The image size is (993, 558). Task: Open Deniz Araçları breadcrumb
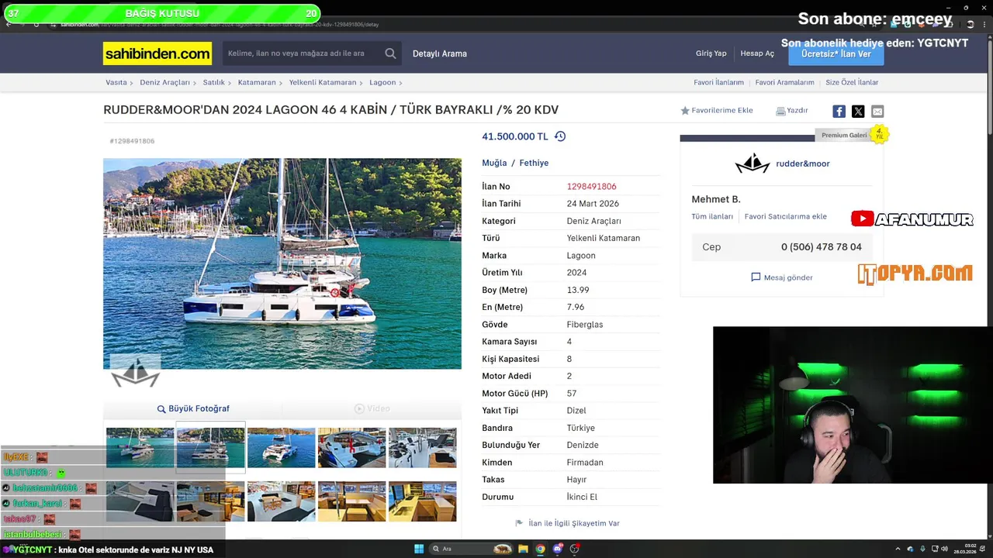164,82
